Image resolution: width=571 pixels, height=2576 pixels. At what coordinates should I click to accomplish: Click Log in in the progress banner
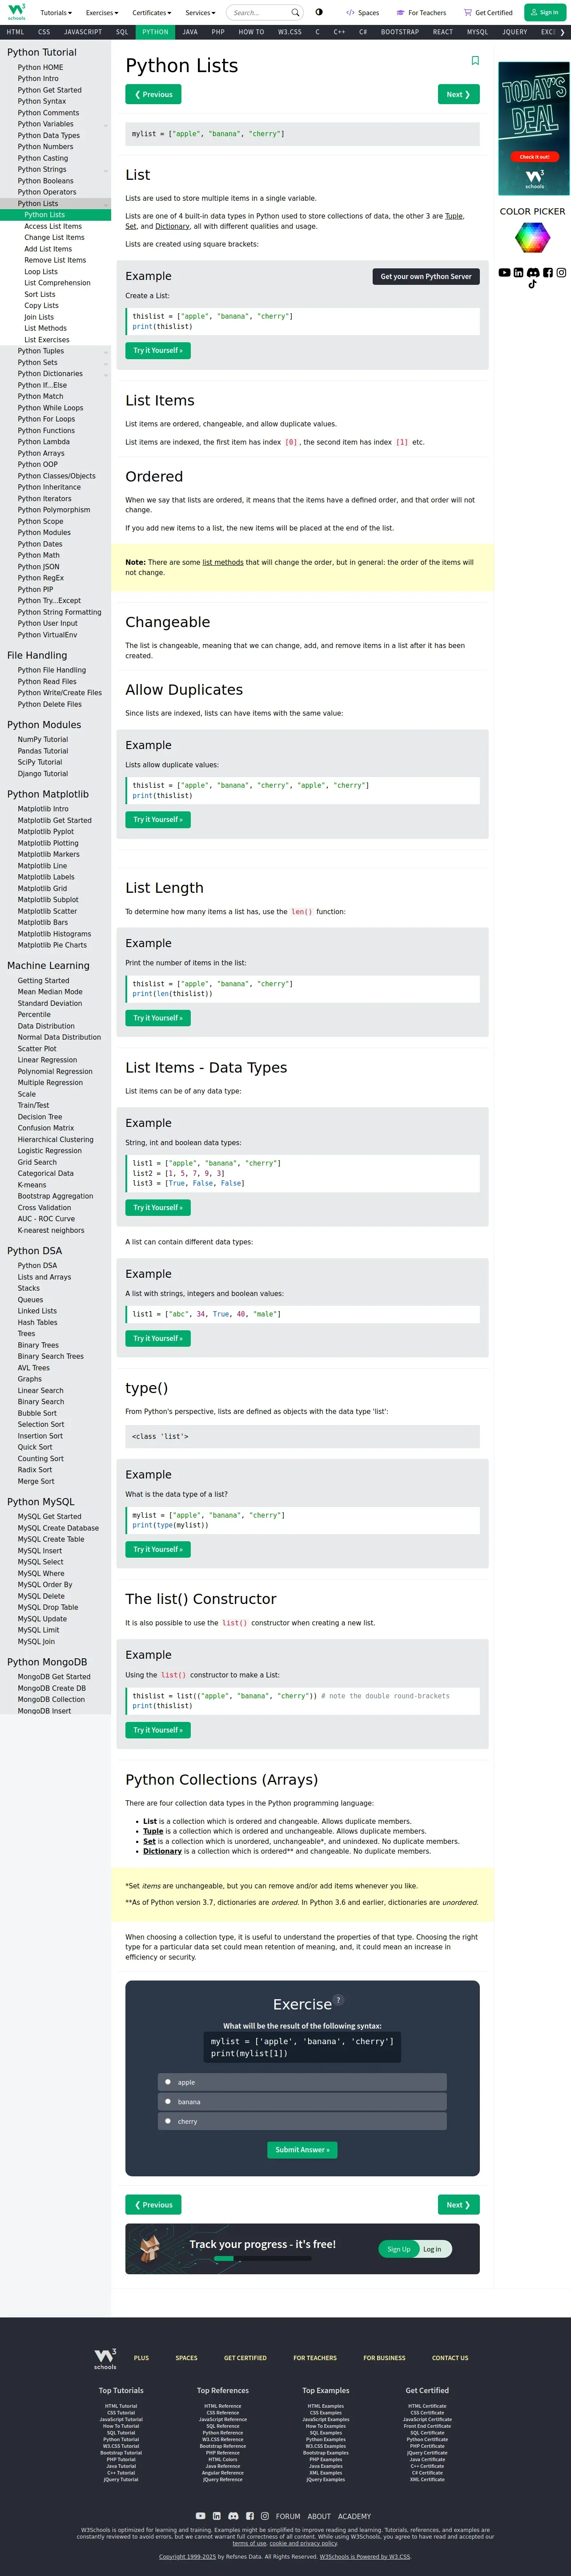coord(432,2249)
